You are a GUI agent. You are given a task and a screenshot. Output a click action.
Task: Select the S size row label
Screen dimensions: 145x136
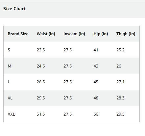9,50
